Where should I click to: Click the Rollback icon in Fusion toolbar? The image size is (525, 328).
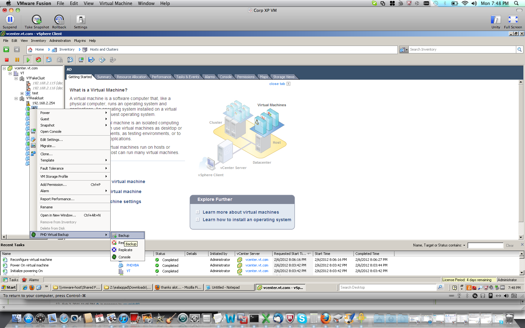coord(59,20)
